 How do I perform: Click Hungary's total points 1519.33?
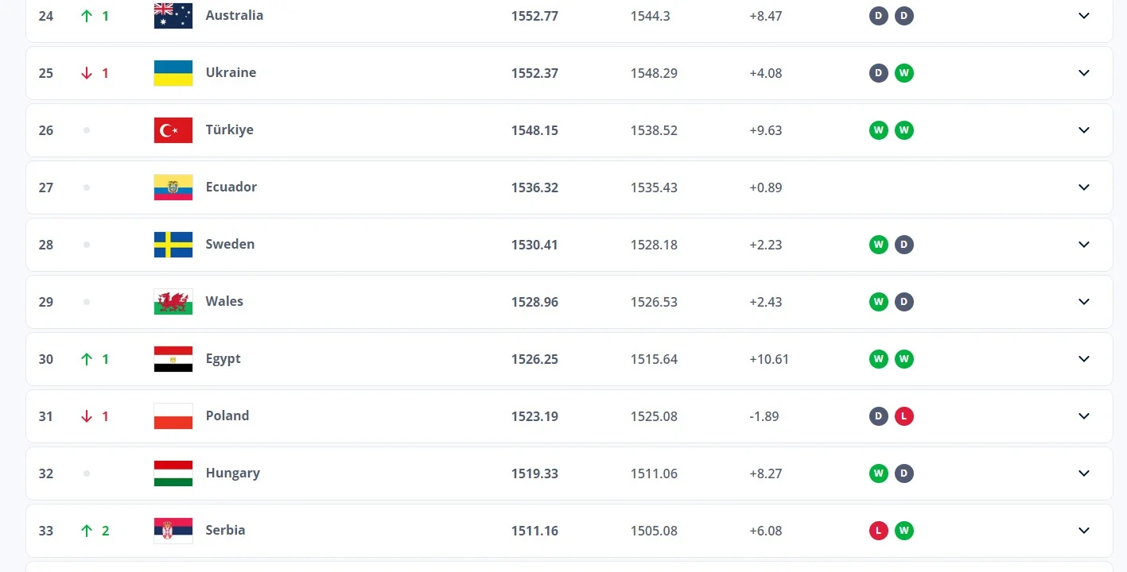point(534,473)
